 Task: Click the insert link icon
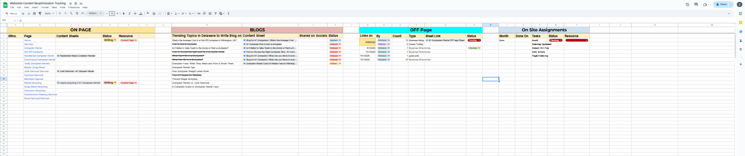pos(199,14)
